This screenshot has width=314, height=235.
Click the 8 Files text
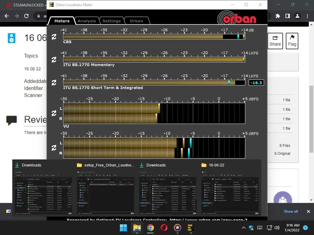285,146
